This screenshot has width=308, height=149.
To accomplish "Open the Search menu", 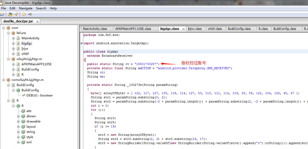I will pos(41,8).
